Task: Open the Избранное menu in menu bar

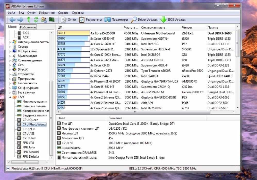Action: click(47, 13)
